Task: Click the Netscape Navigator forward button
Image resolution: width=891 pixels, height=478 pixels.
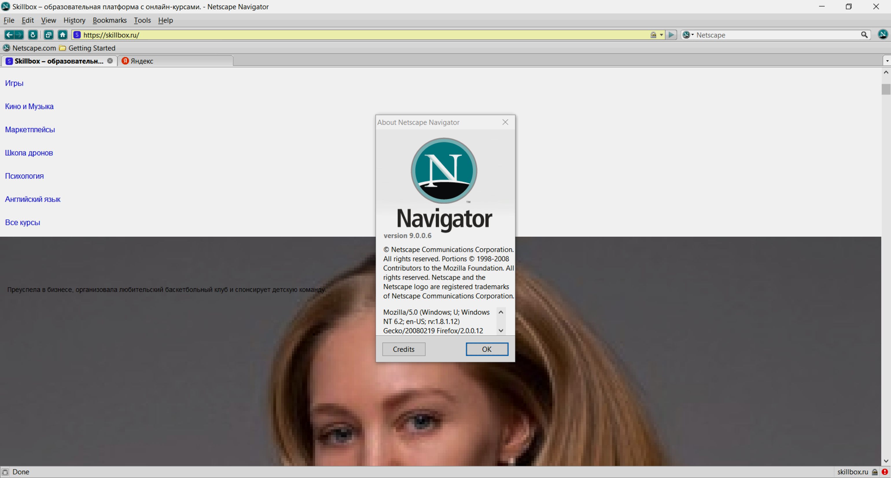Action: 21,35
